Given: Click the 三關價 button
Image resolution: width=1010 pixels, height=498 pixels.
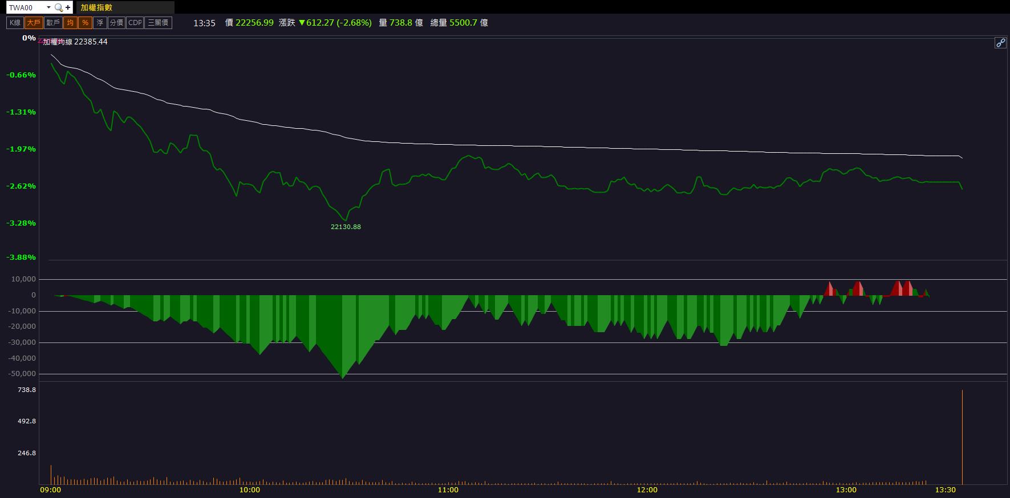Looking at the screenshot, I should pyautogui.click(x=159, y=23).
